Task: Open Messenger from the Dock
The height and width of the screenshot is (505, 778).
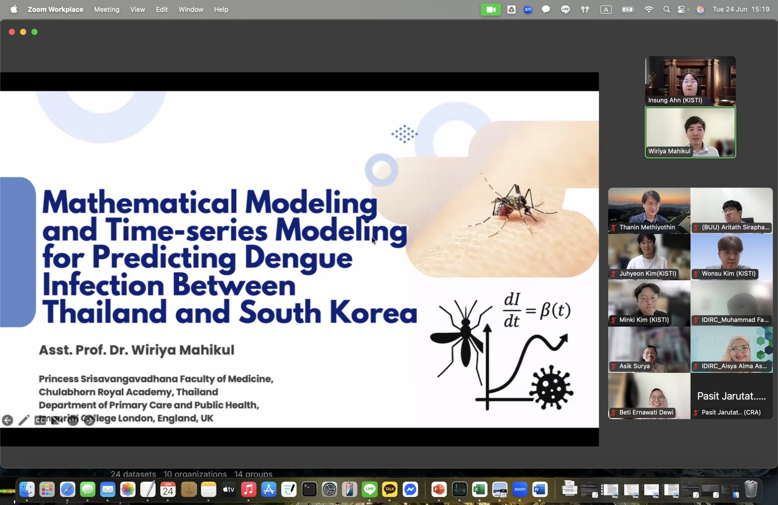Action: tap(410, 489)
